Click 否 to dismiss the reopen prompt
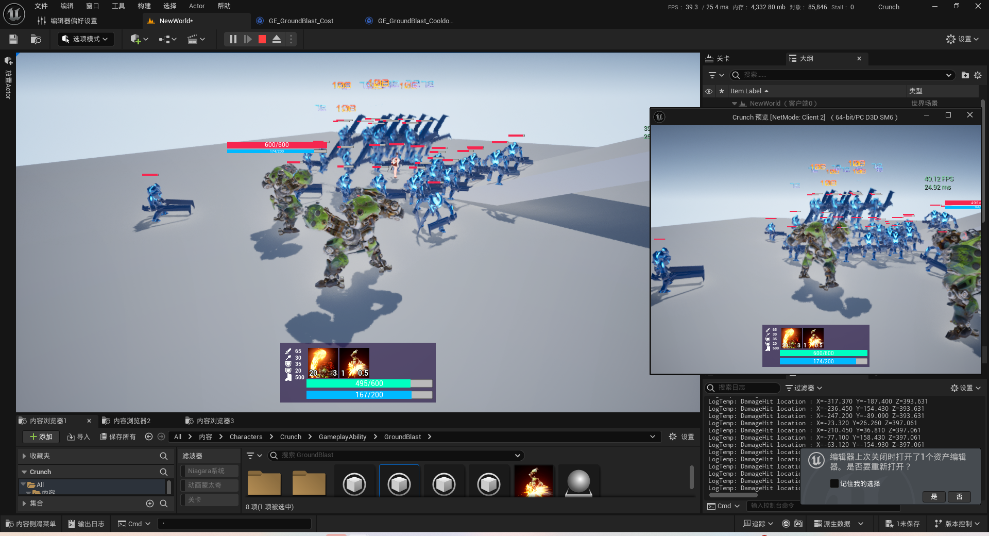Screen dimensions: 989x536 [x=959, y=497]
